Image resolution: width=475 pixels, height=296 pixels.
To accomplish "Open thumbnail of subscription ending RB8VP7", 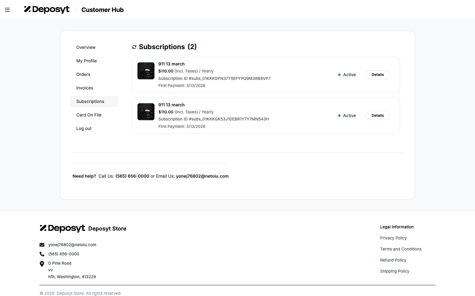I will (x=146, y=71).
